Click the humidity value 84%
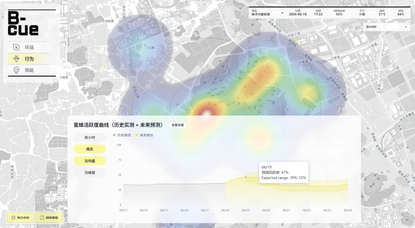This screenshot has width=415, height=228. coord(401,14)
